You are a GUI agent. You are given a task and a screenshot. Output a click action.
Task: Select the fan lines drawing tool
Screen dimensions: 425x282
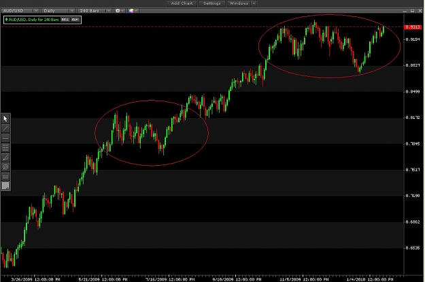click(5, 158)
